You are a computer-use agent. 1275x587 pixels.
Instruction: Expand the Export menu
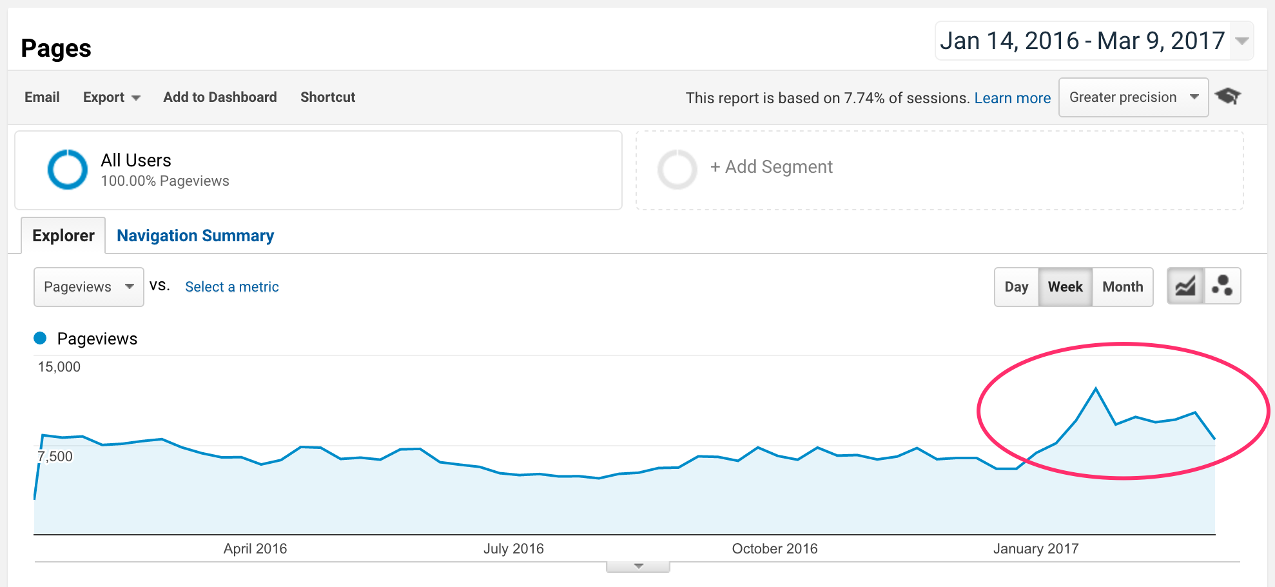(x=111, y=97)
